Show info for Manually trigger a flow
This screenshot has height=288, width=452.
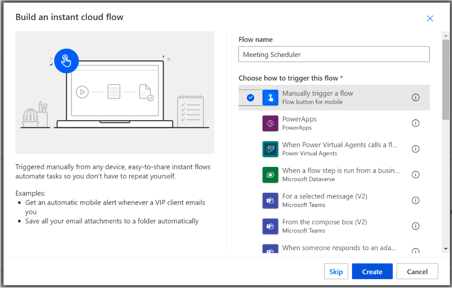pos(416,97)
